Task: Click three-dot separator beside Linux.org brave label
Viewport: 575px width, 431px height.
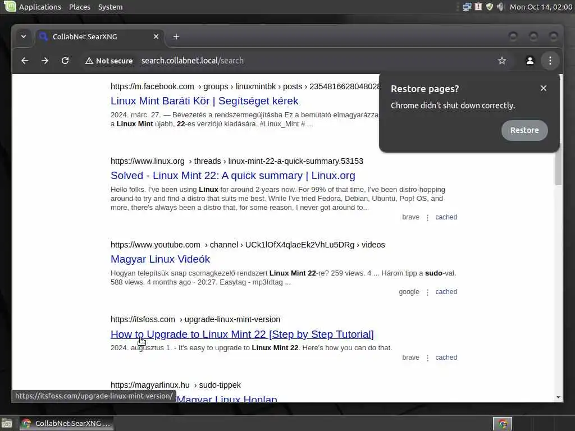Action: [427, 218]
